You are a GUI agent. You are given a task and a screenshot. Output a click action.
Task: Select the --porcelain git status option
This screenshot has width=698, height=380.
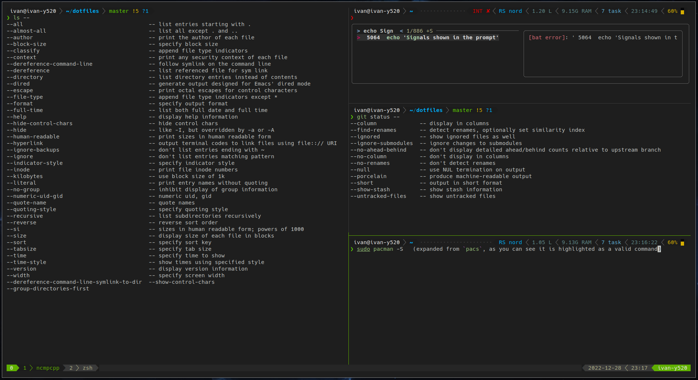(369, 176)
